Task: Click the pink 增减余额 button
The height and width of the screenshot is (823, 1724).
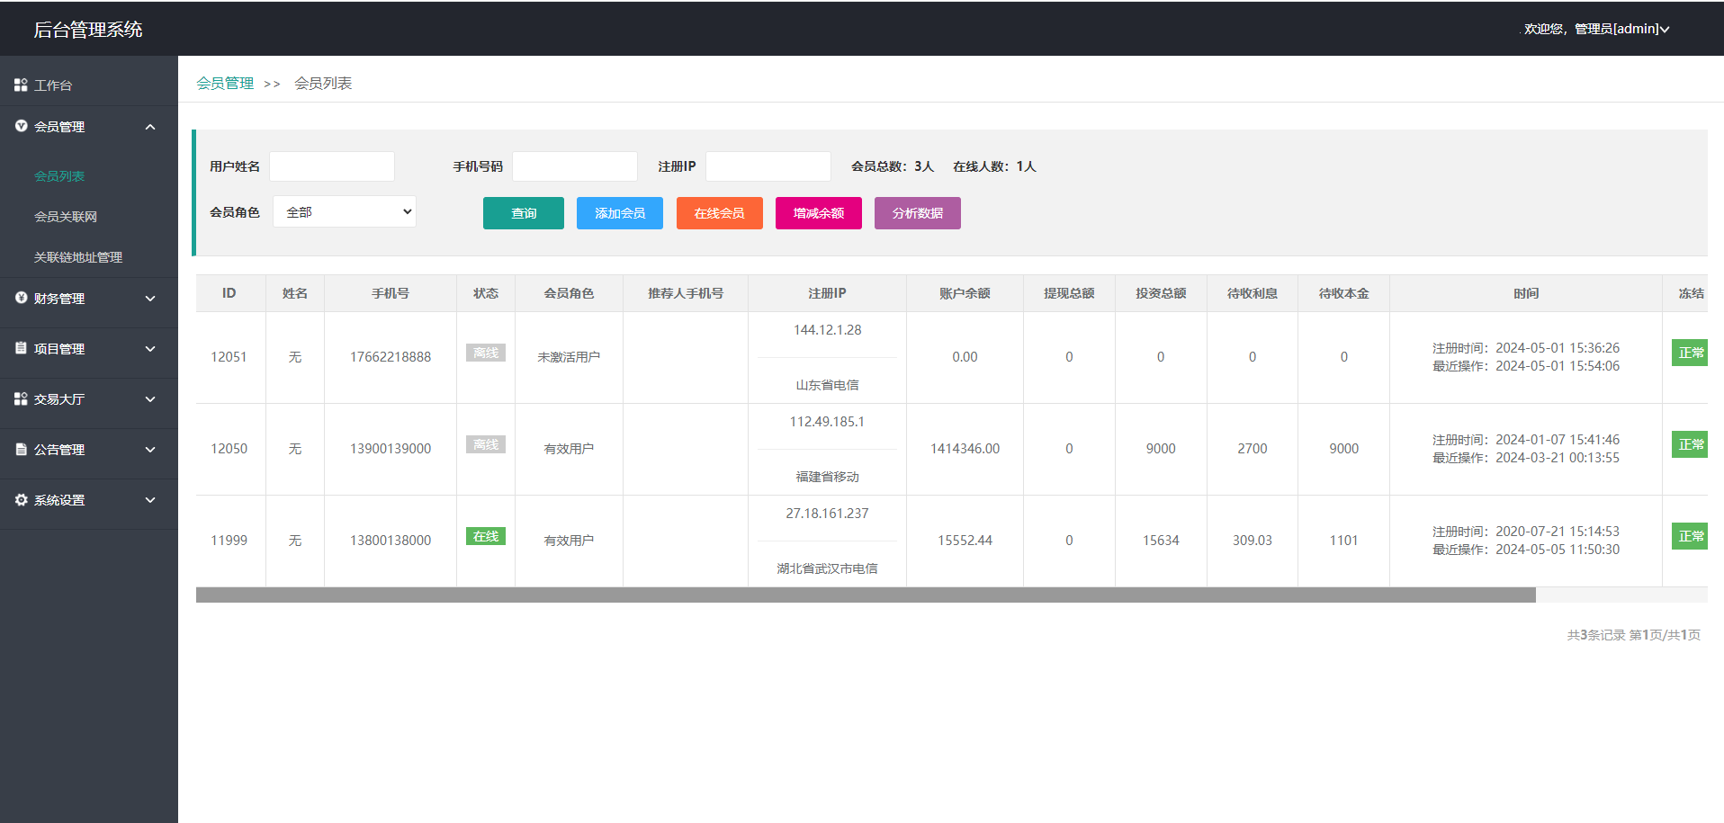Action: tap(818, 213)
